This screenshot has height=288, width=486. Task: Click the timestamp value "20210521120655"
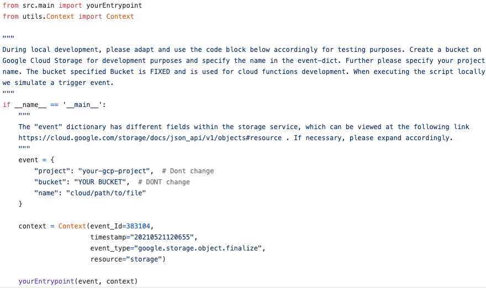[162, 237]
